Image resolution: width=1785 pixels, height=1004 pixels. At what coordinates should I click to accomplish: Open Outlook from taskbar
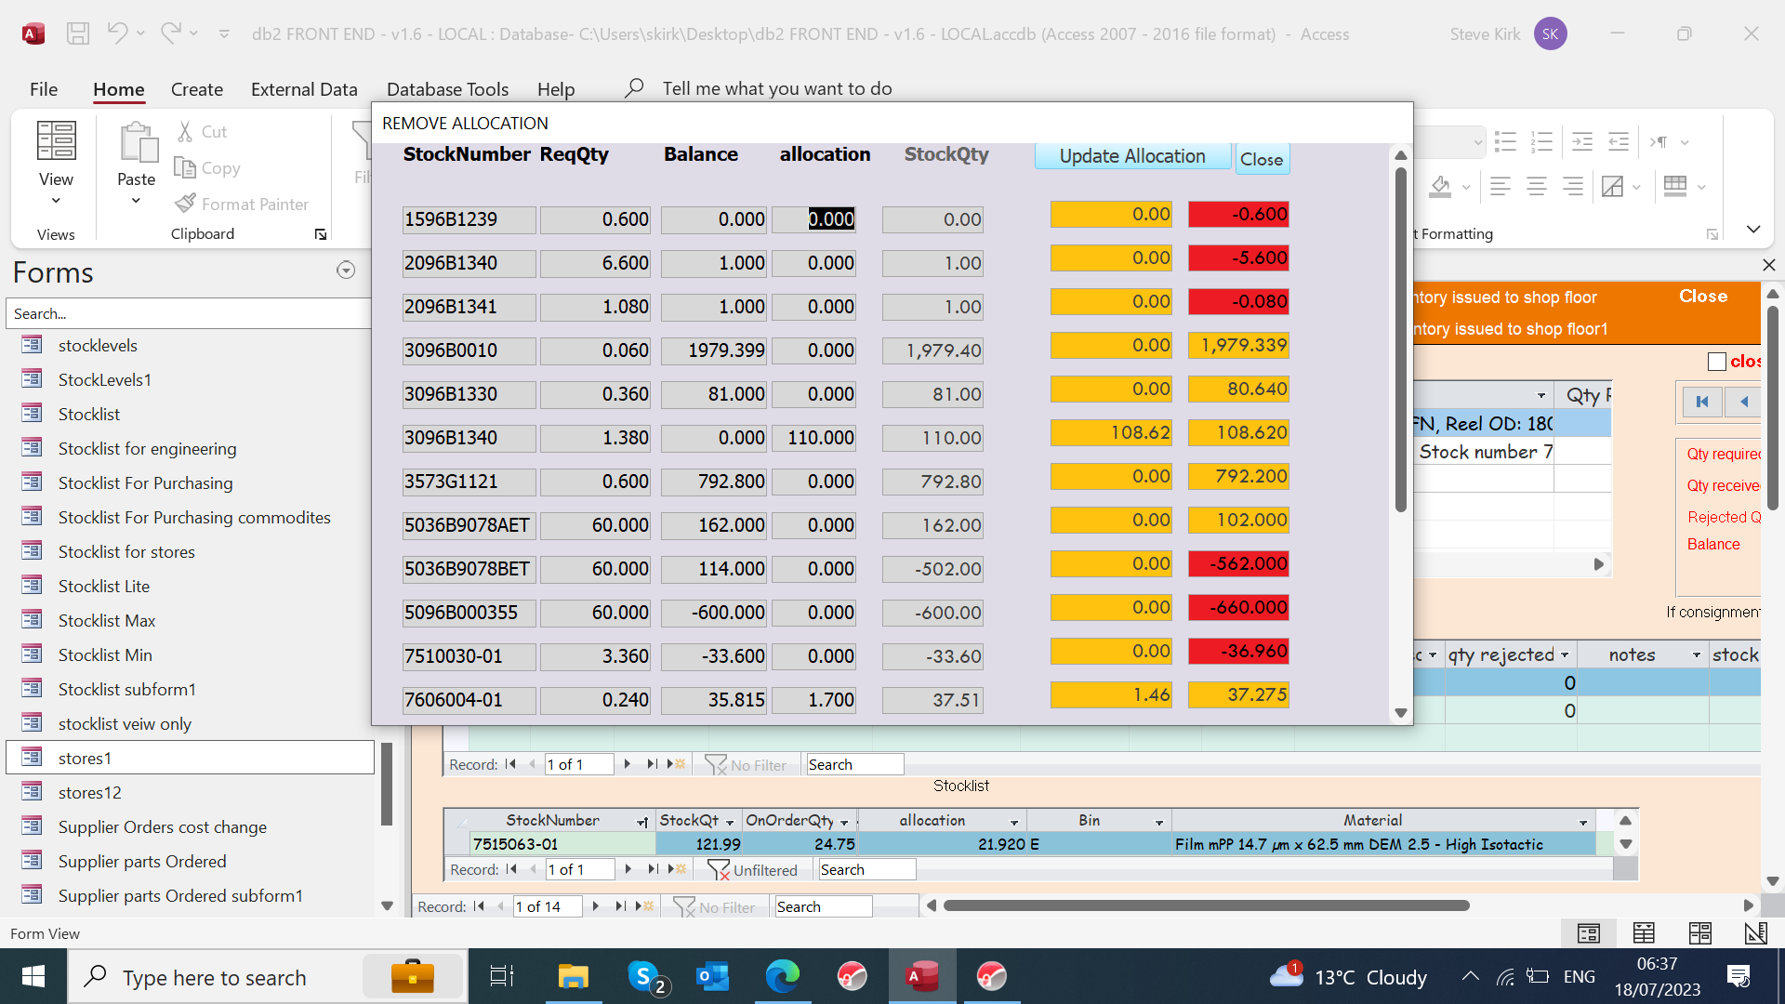712,976
